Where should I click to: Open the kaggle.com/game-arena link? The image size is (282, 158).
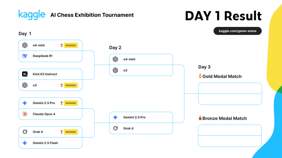click(x=237, y=31)
